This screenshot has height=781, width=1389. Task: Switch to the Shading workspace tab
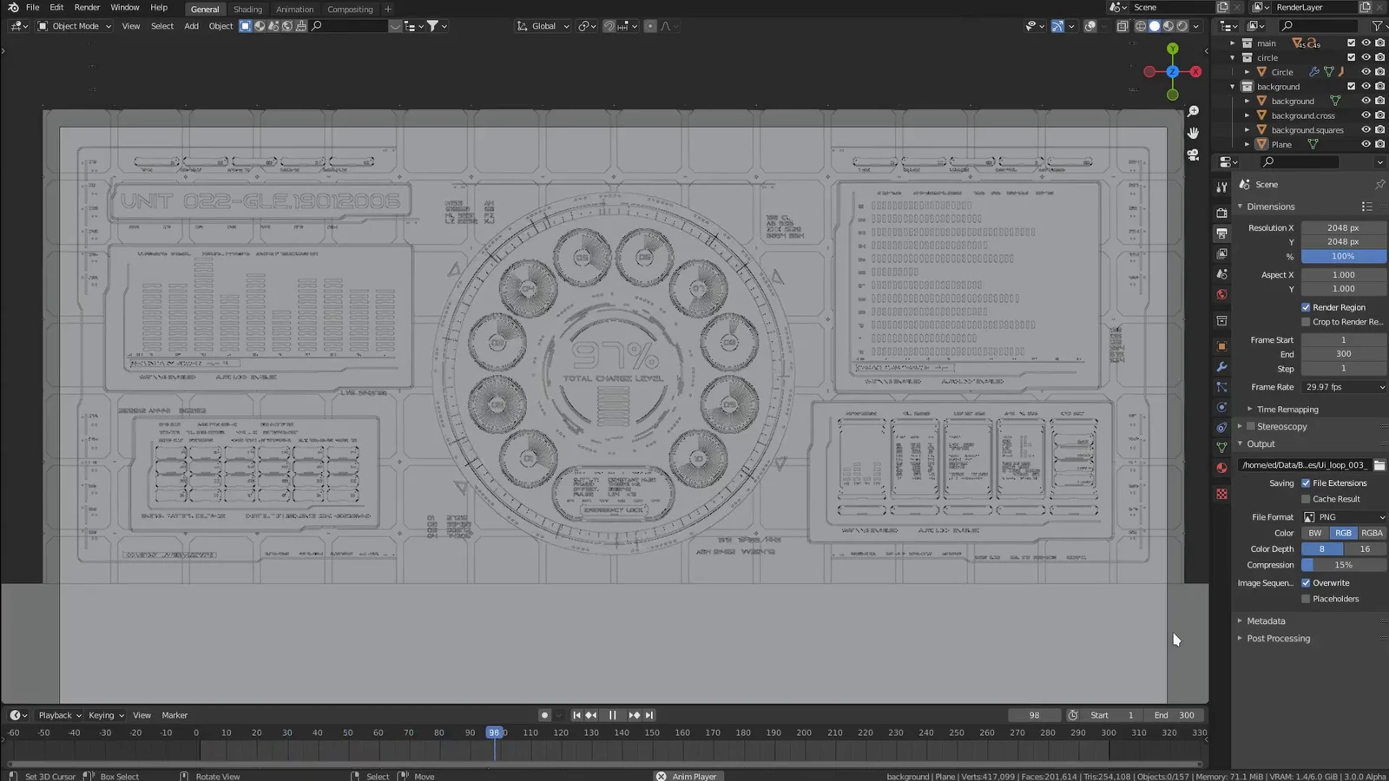247,10
